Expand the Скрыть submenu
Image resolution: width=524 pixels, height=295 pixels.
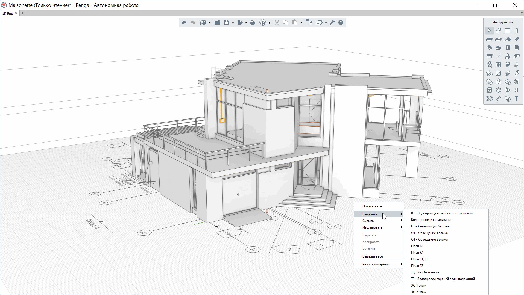point(379,221)
